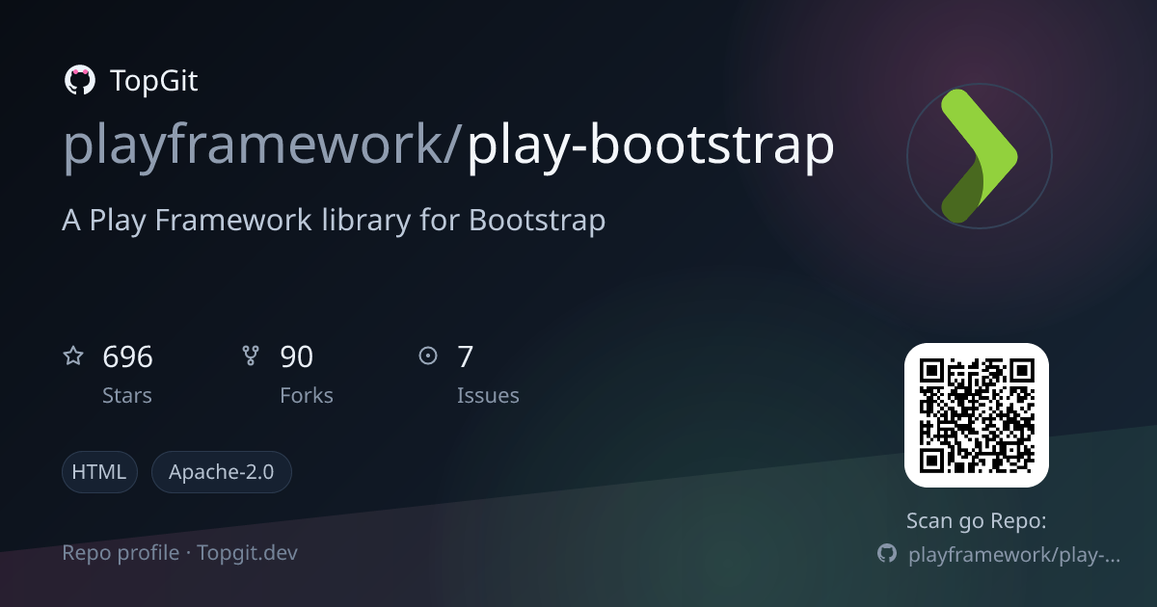Image resolution: width=1157 pixels, height=607 pixels.
Task: Click the Forks label
Action: click(x=307, y=396)
